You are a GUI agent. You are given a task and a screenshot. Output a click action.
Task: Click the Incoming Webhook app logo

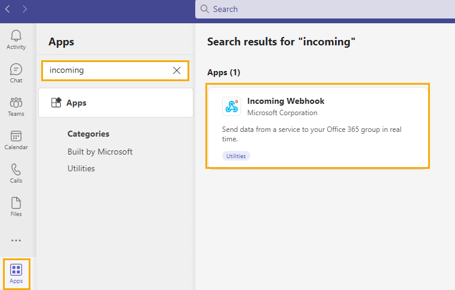coord(232,106)
